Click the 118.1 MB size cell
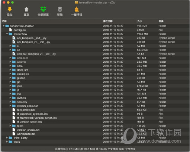190x152 pixels. pos(142,26)
